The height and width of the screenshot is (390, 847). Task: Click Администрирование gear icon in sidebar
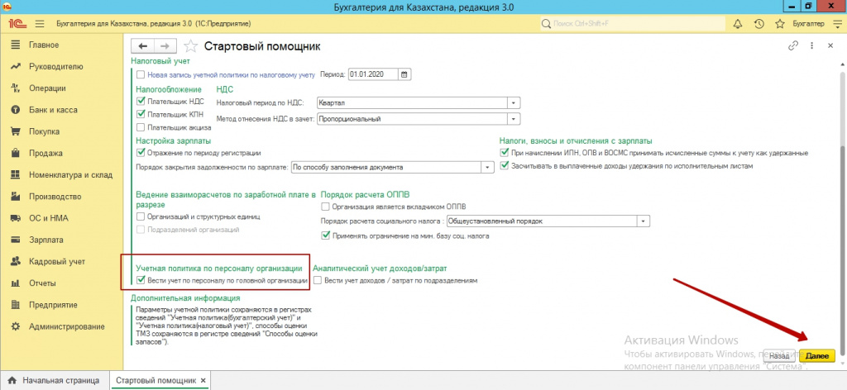coord(16,326)
